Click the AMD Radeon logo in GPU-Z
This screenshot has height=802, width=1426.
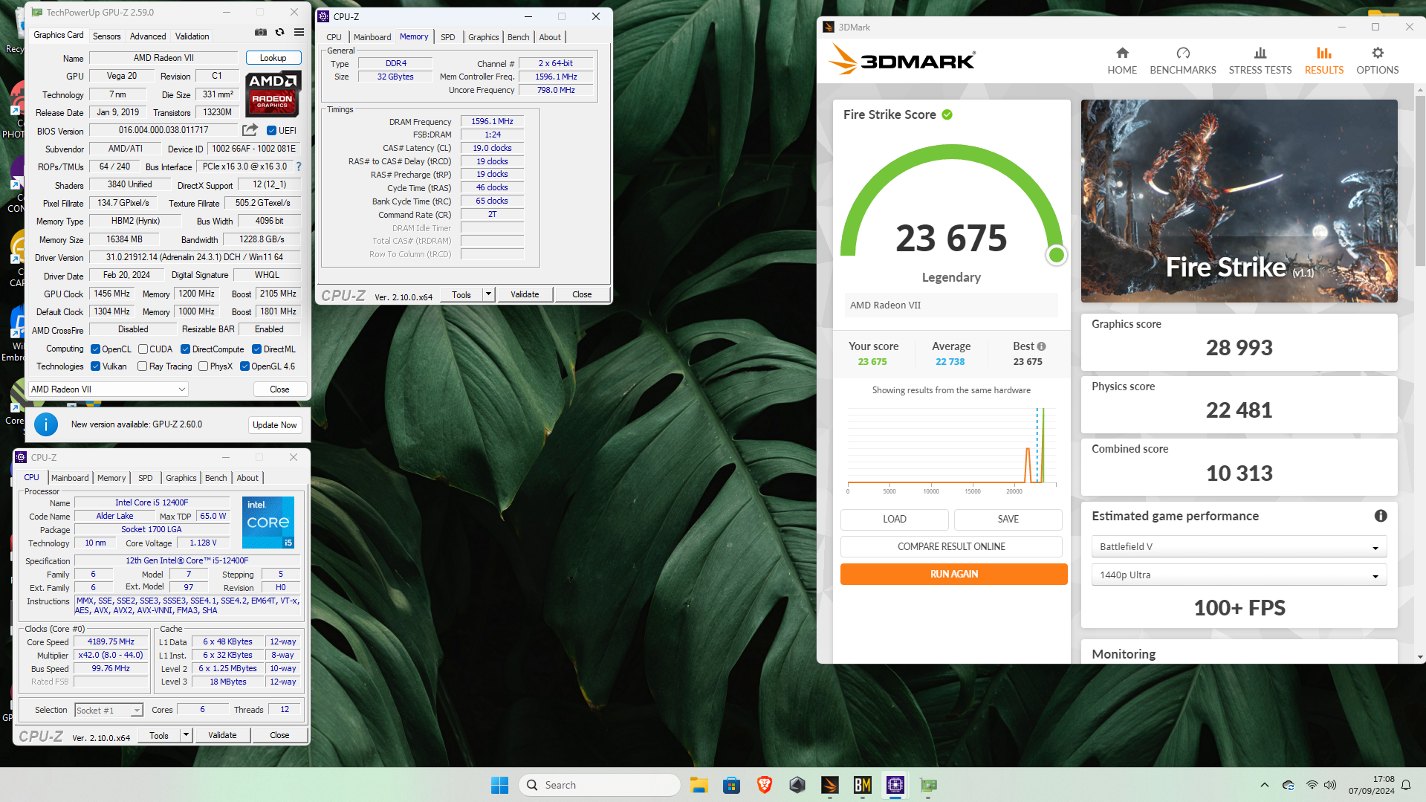273,94
